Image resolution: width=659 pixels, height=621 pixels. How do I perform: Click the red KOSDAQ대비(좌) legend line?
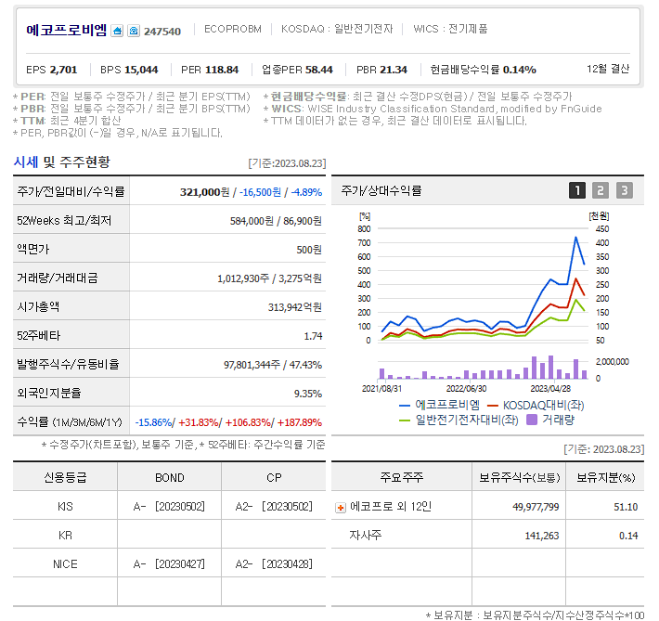493,406
